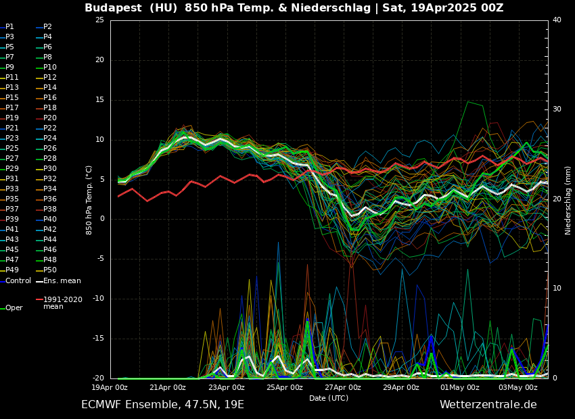Click the 25Apr 00z date tick
This screenshot has width=575, height=419.
[x=285, y=388]
